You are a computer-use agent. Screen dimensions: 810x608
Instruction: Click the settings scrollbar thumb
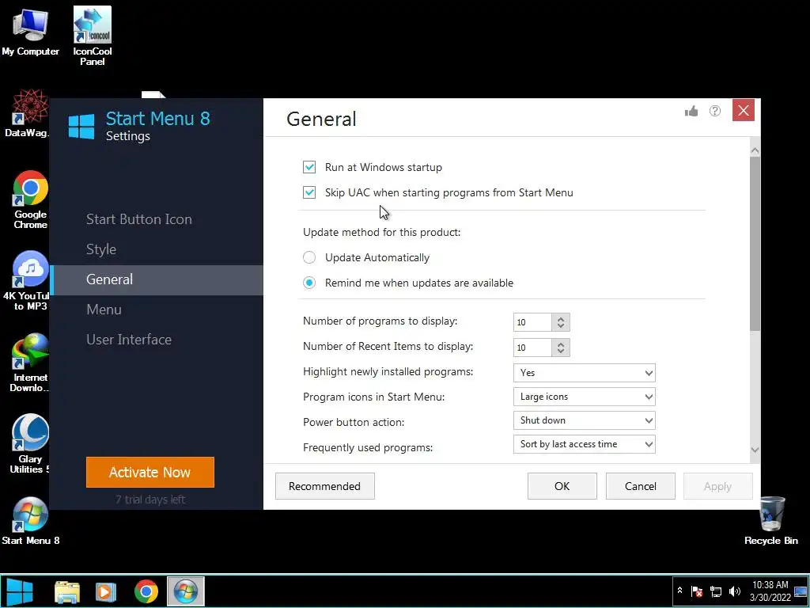(755, 243)
